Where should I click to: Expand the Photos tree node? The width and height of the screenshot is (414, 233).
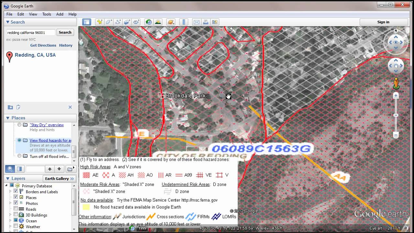click(10, 203)
